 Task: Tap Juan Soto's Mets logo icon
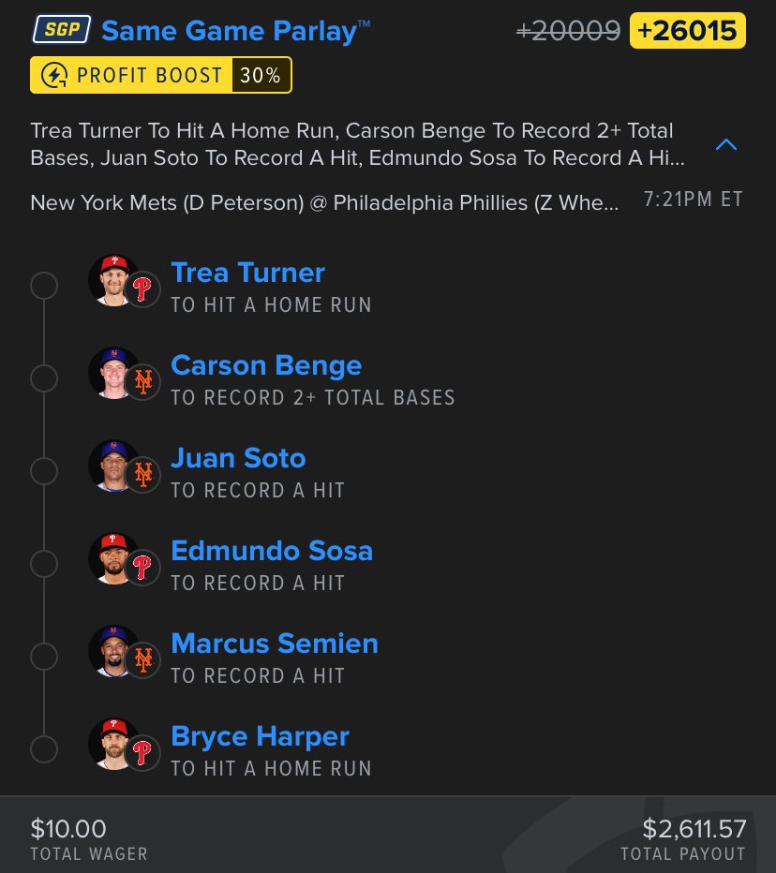coord(142,474)
